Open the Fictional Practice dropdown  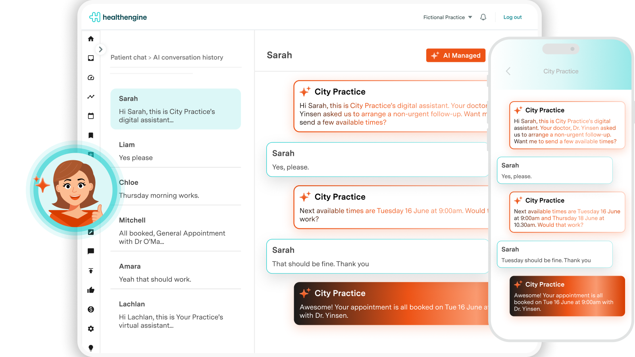pyautogui.click(x=448, y=17)
